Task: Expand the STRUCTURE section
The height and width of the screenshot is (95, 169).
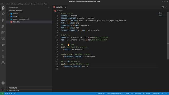Action: click(29, 88)
